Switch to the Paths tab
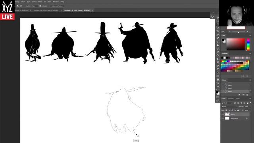Screen dimensions: 254x143 click(x=238, y=99)
